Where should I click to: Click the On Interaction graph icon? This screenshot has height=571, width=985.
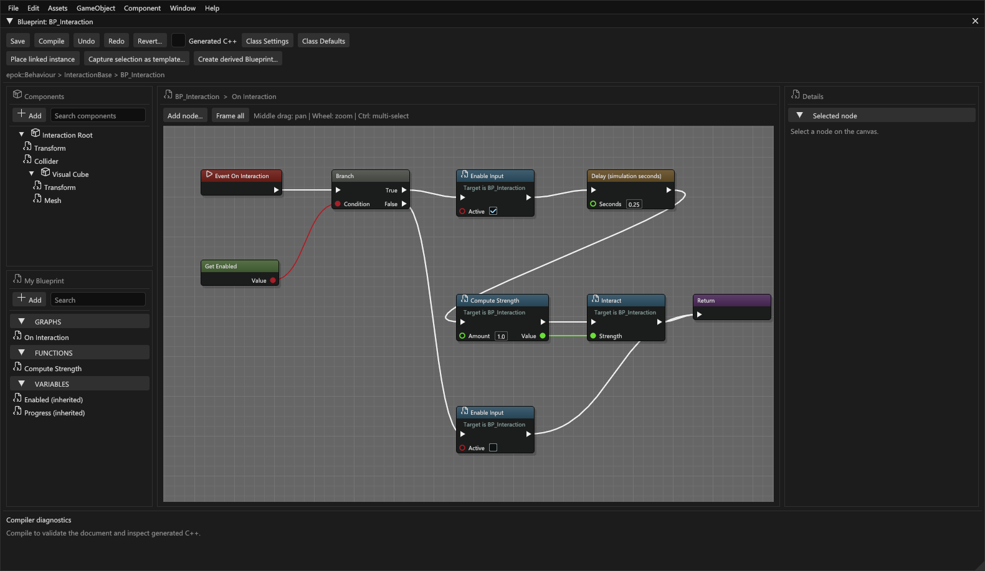point(17,336)
